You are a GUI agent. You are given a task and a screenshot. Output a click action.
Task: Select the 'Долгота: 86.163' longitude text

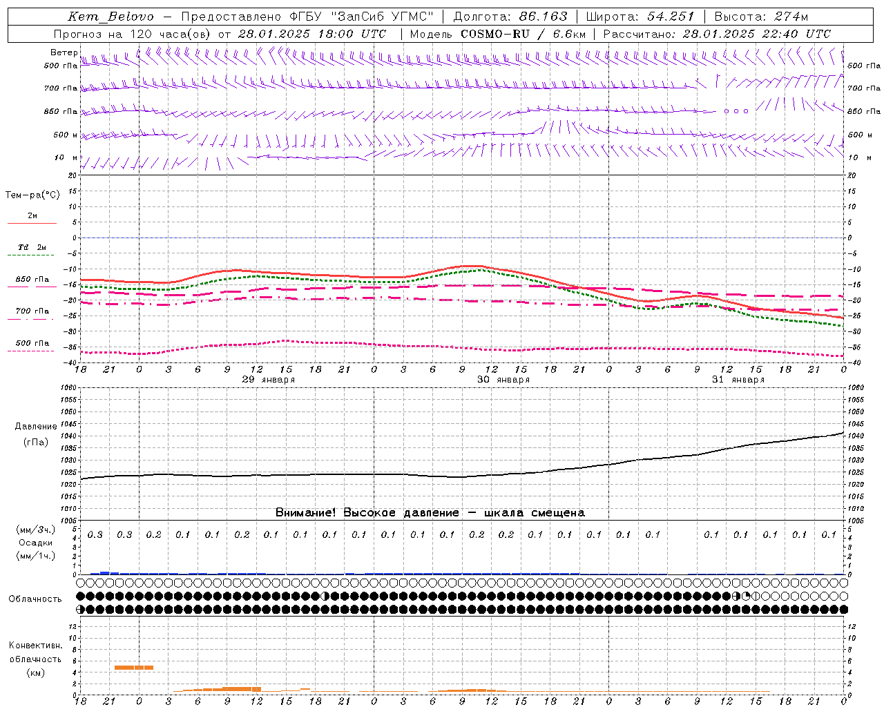510,17
